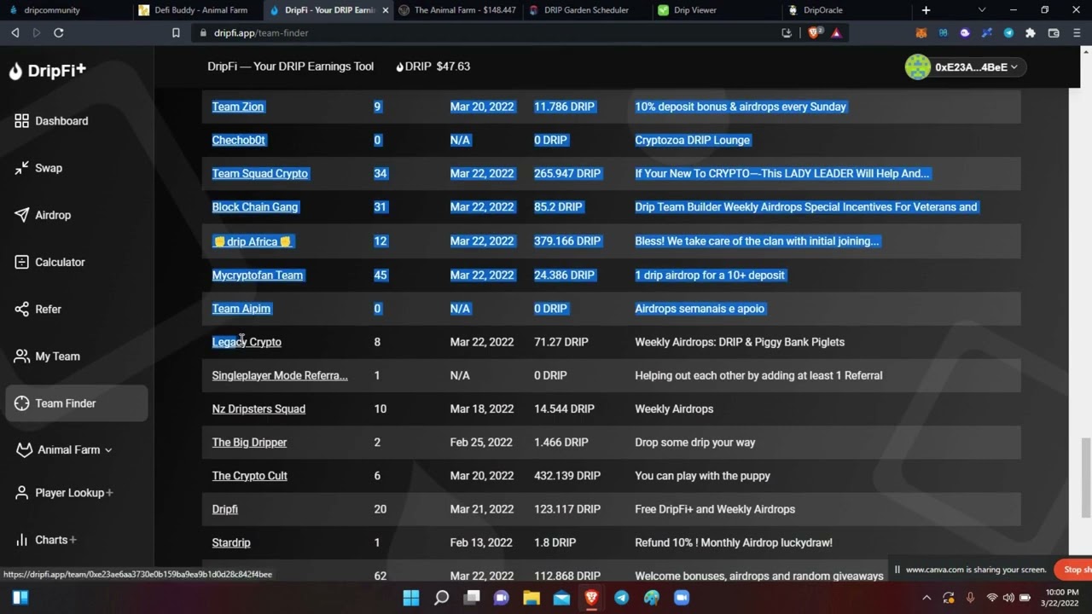Click the DRIP $47.63 price display
Image resolution: width=1092 pixels, height=614 pixels.
tap(433, 67)
